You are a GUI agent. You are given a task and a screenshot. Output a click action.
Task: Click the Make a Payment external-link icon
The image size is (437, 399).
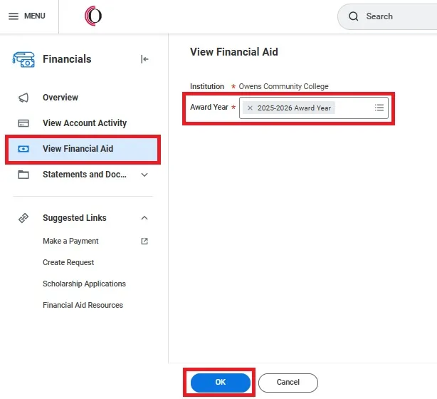coord(144,241)
